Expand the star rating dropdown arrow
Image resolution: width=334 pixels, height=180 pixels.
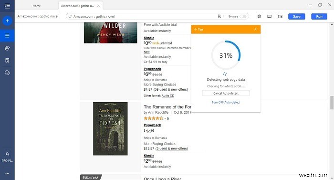coord(165,118)
